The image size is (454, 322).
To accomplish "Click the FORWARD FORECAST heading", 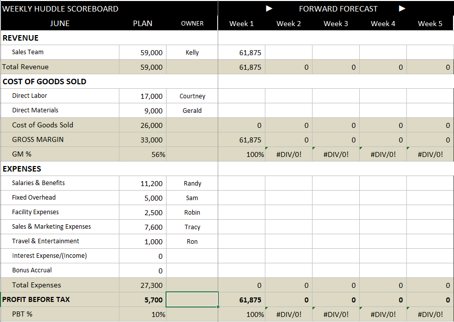I will pyautogui.click(x=338, y=9).
